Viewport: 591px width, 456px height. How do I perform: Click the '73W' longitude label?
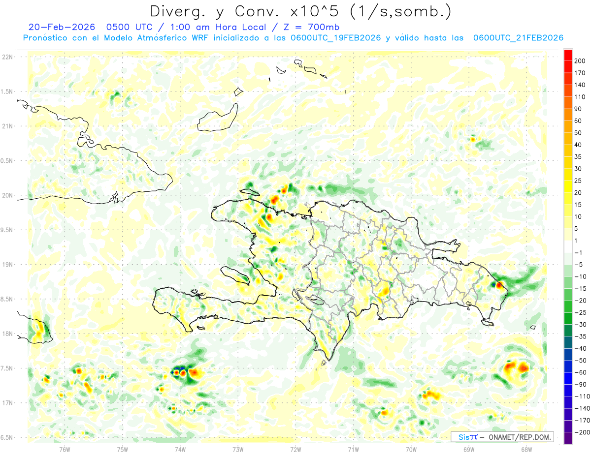tap(238, 449)
